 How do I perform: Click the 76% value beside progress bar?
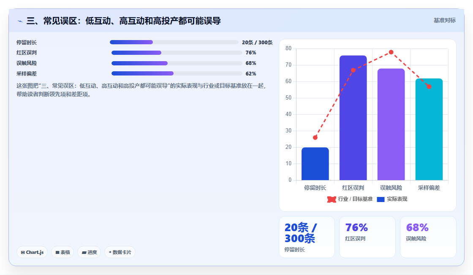(x=251, y=53)
